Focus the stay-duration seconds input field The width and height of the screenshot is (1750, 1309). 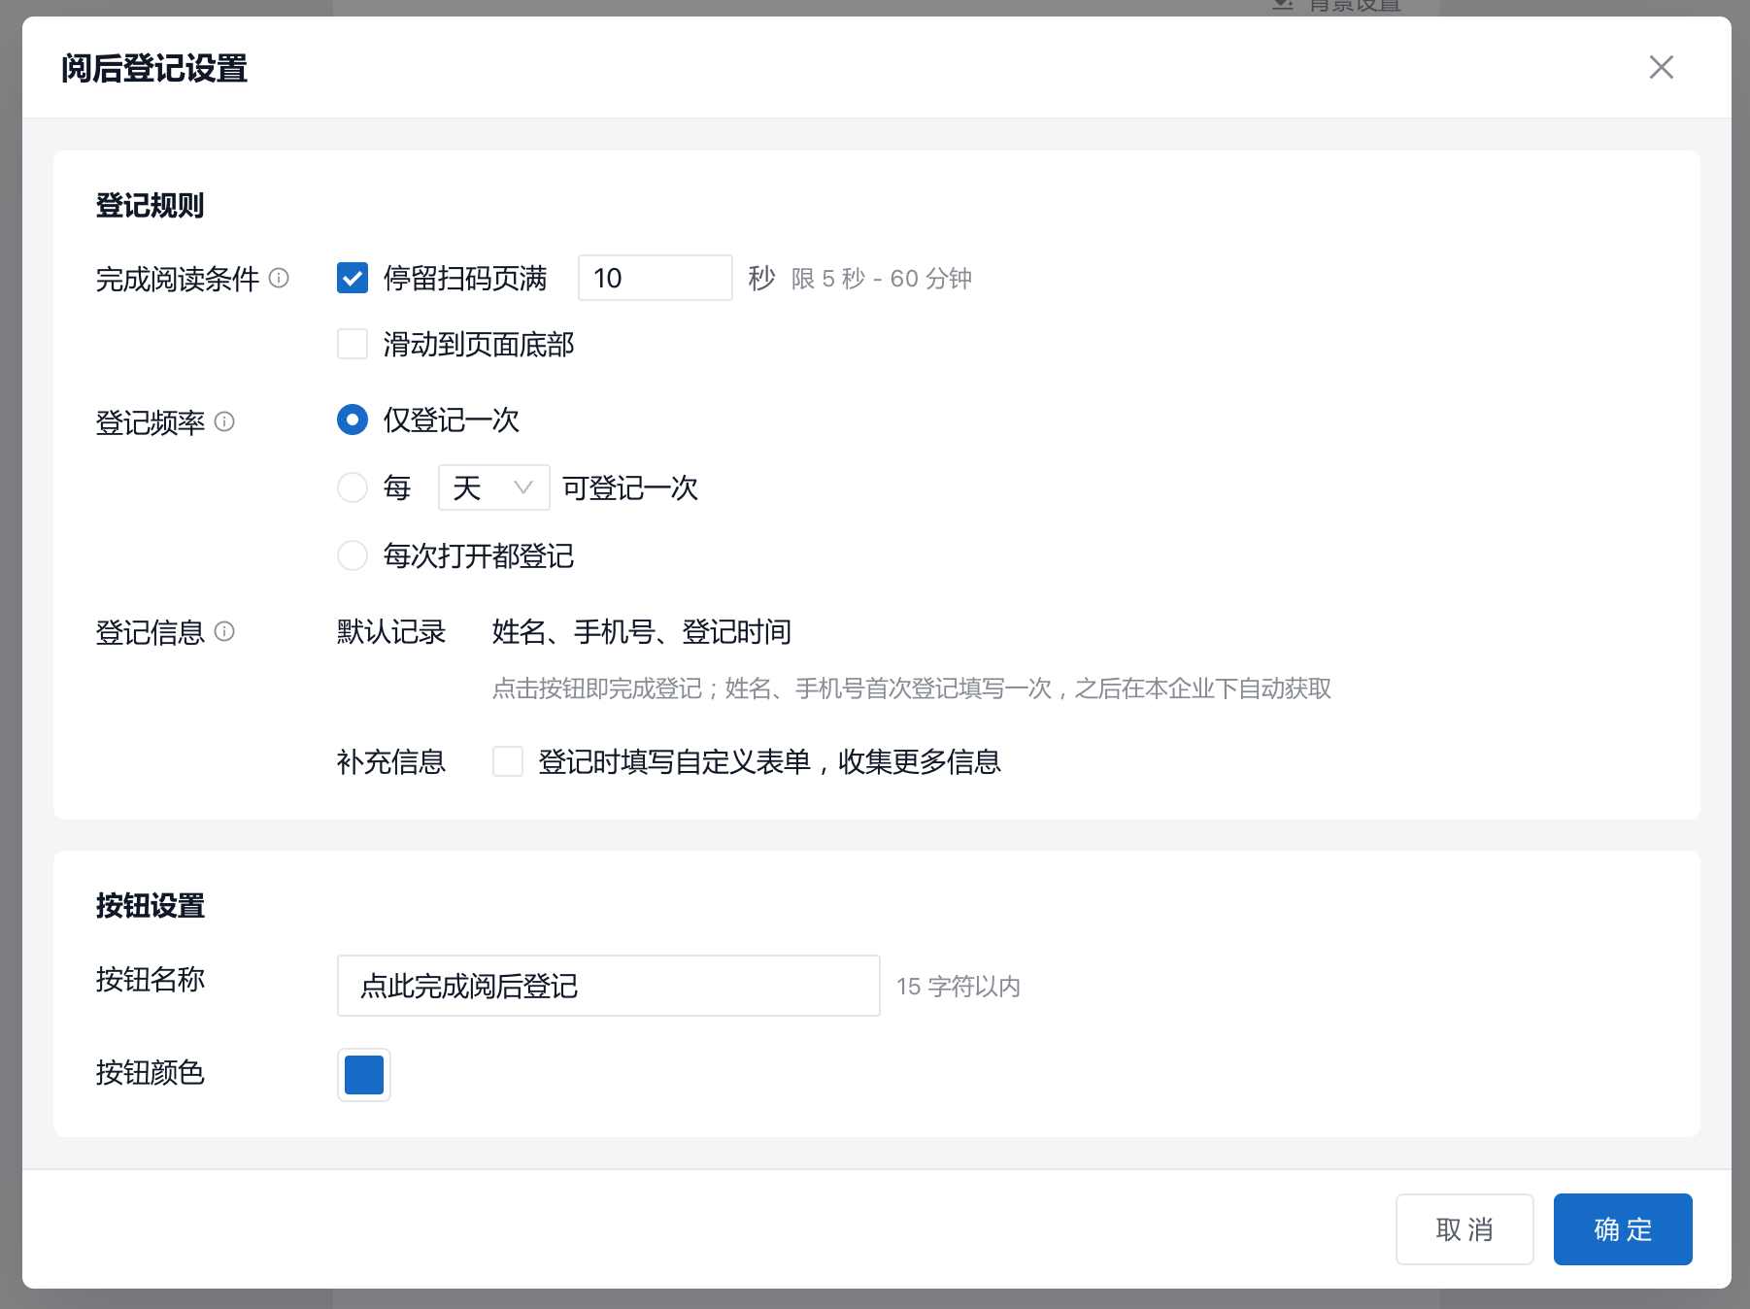click(656, 278)
